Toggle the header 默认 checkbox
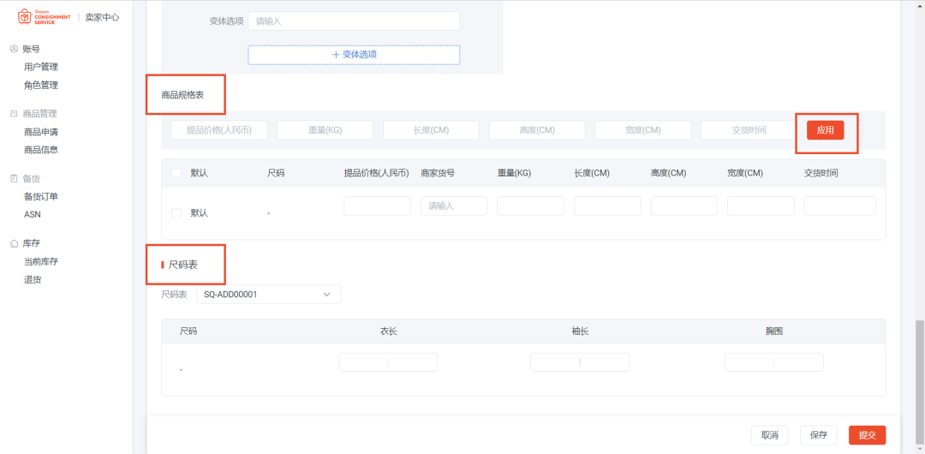The image size is (925, 454). pos(176,173)
